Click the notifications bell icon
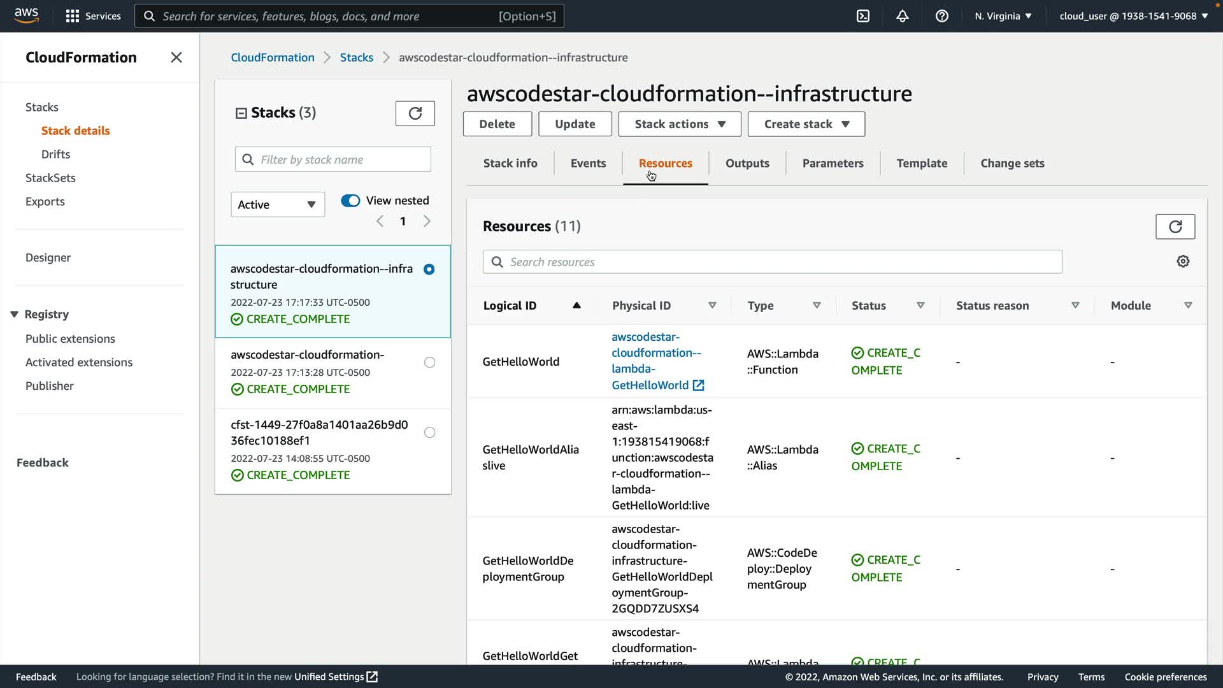The width and height of the screenshot is (1223, 688). (x=903, y=16)
